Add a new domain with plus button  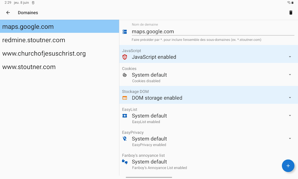(x=288, y=166)
